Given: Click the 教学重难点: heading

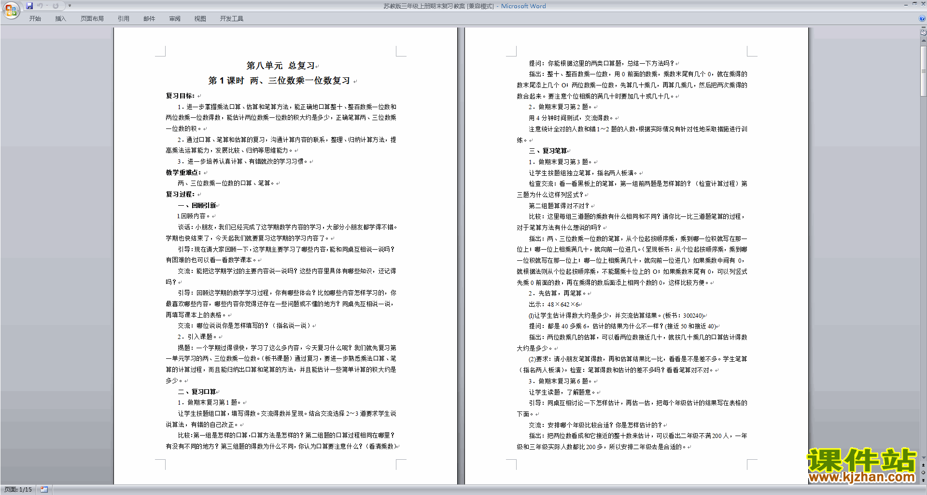Looking at the screenshot, I should [183, 172].
